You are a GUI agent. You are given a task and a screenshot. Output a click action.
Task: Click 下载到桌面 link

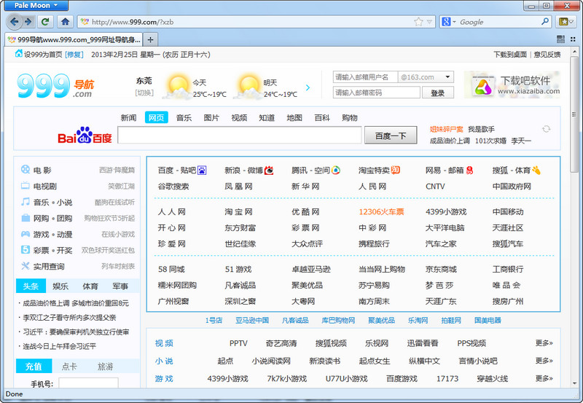coord(510,54)
